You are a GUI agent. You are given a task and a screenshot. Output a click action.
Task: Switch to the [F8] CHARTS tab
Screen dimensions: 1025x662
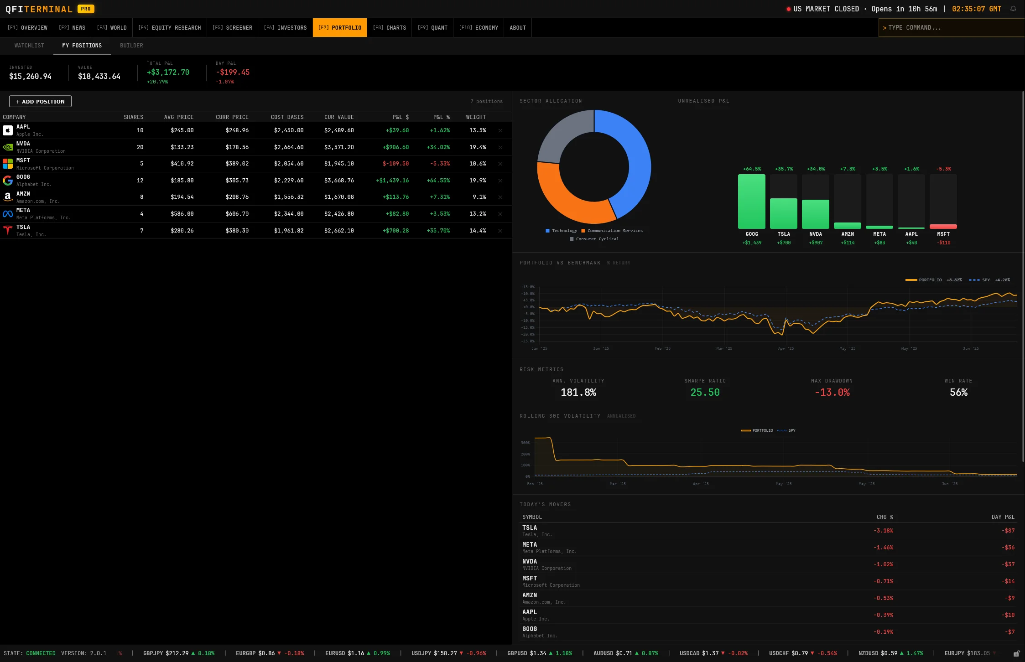click(x=390, y=27)
